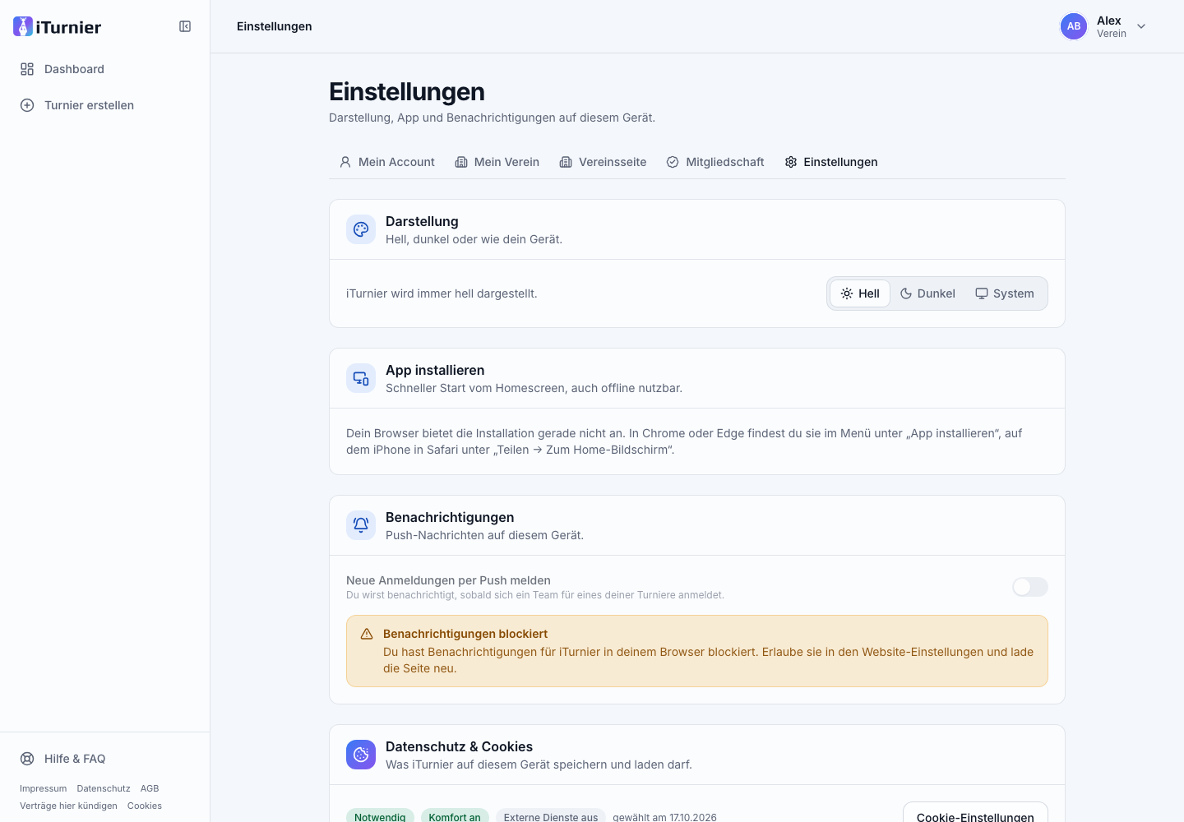1184x822 pixels.
Task: Click the warning triangle icon
Action: tap(367, 634)
